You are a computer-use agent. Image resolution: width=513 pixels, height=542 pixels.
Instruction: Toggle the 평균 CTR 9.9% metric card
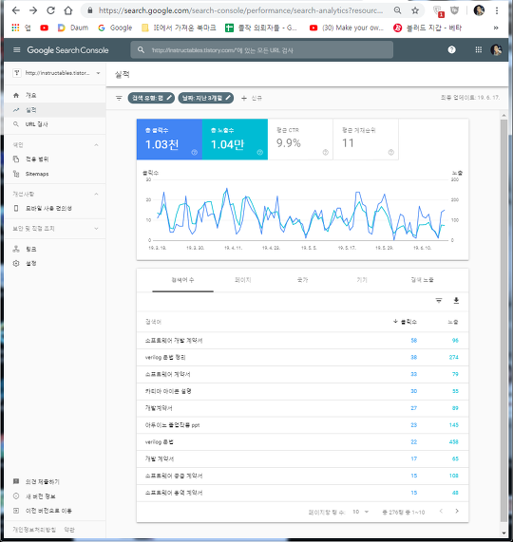click(x=300, y=140)
